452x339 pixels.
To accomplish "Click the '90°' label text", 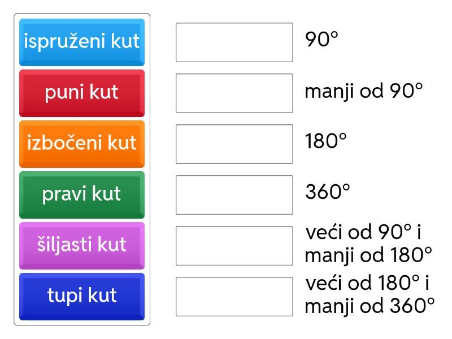I will pyautogui.click(x=321, y=40).
